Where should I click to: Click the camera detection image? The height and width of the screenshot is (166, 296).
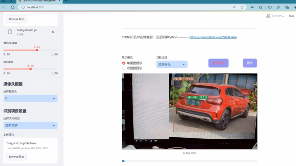coord(189,111)
